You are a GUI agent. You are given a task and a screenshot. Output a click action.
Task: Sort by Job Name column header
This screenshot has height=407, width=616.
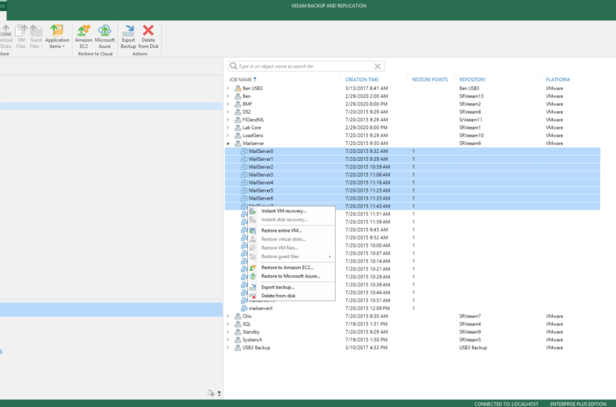pos(240,80)
